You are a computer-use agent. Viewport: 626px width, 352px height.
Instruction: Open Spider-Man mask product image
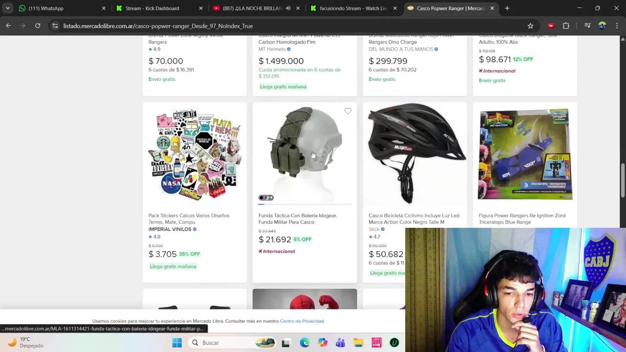(305, 299)
